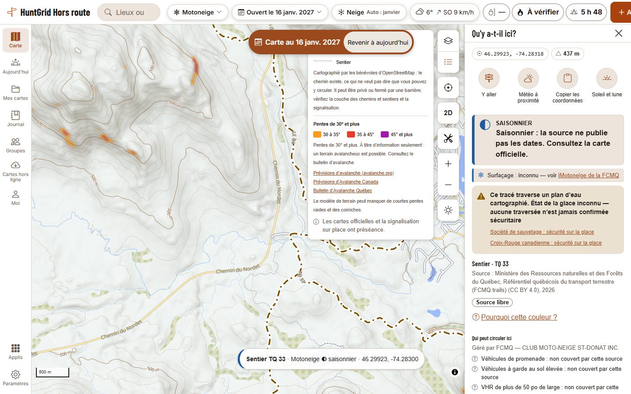Click the Source libre badge
631x394 pixels.
[492, 303]
